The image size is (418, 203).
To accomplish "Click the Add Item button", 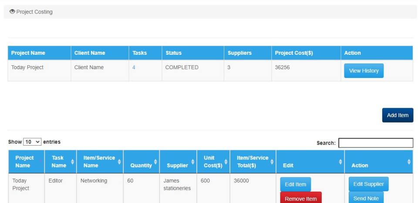I will pyautogui.click(x=398, y=115).
